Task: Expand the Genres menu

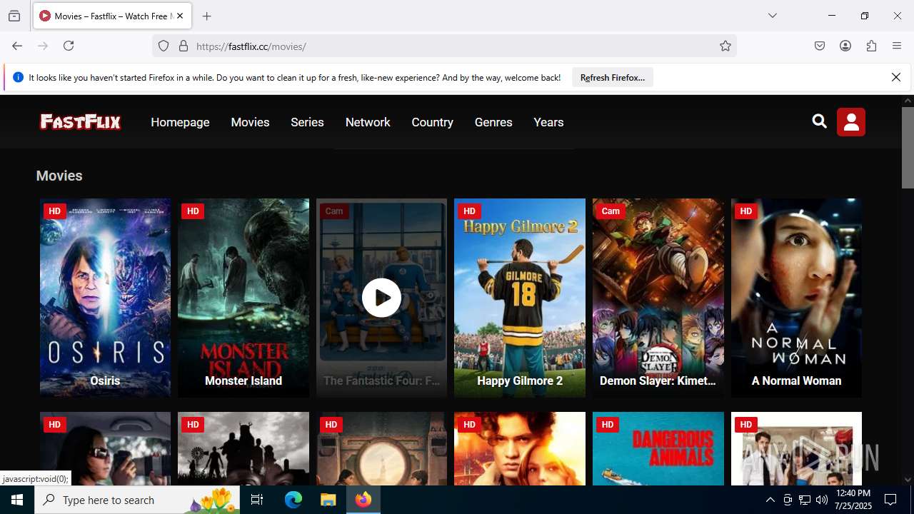Action: click(x=493, y=122)
